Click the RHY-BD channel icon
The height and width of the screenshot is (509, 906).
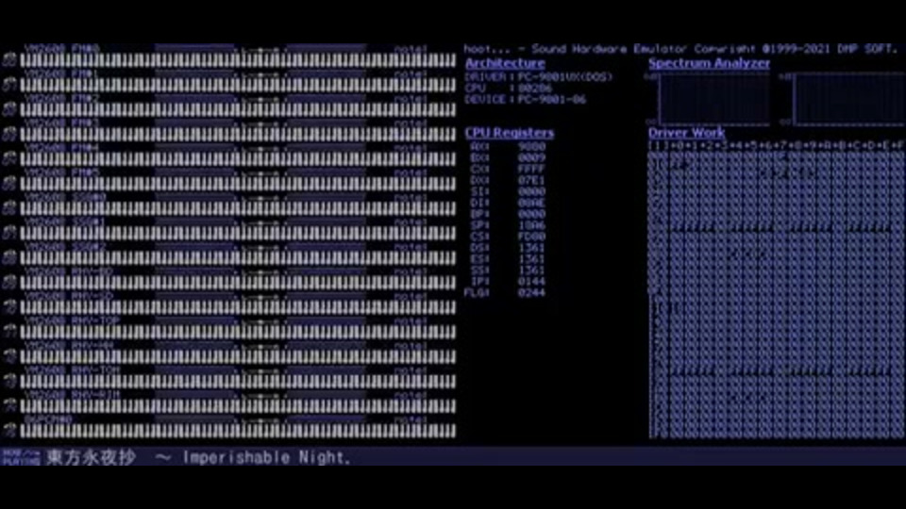9,282
